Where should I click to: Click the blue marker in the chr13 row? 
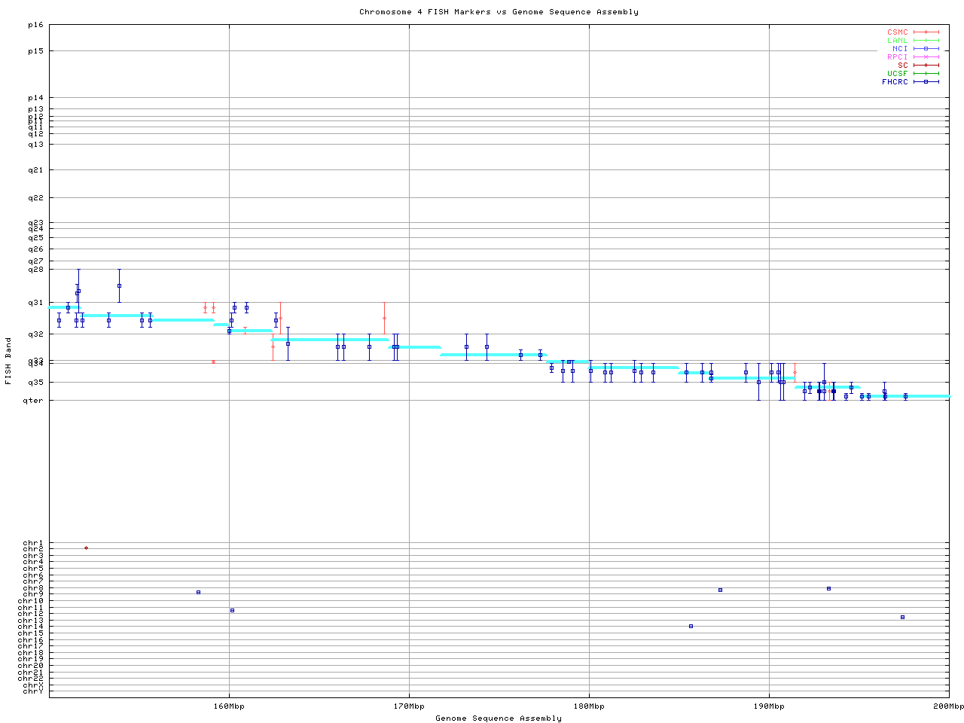[x=902, y=617]
